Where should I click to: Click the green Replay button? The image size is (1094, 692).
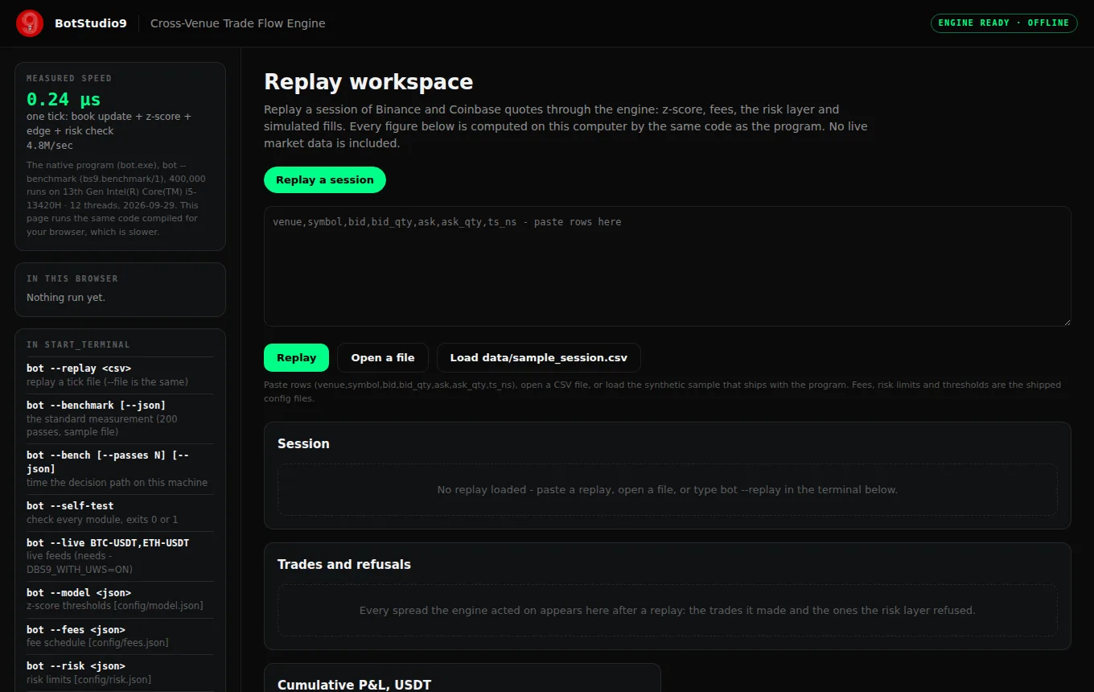tap(296, 358)
